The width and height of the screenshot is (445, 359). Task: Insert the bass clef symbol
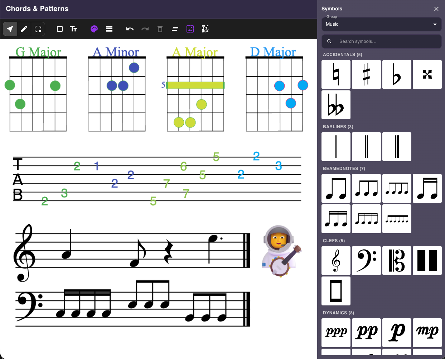366,260
